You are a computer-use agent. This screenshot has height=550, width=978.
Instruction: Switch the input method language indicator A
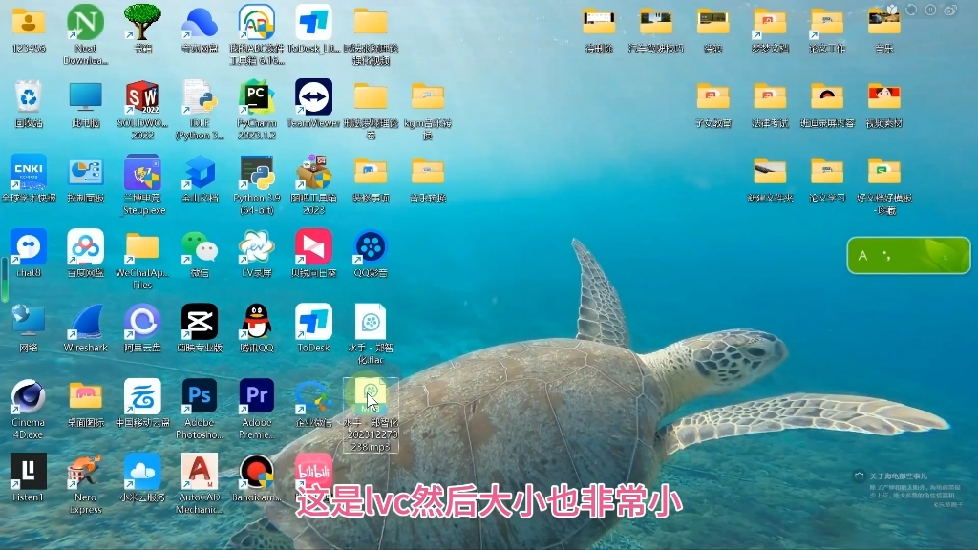point(863,255)
